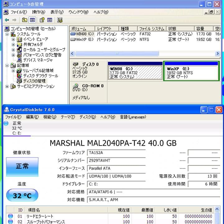Open 表示(V) menu in Computer Management

pos(57,12)
